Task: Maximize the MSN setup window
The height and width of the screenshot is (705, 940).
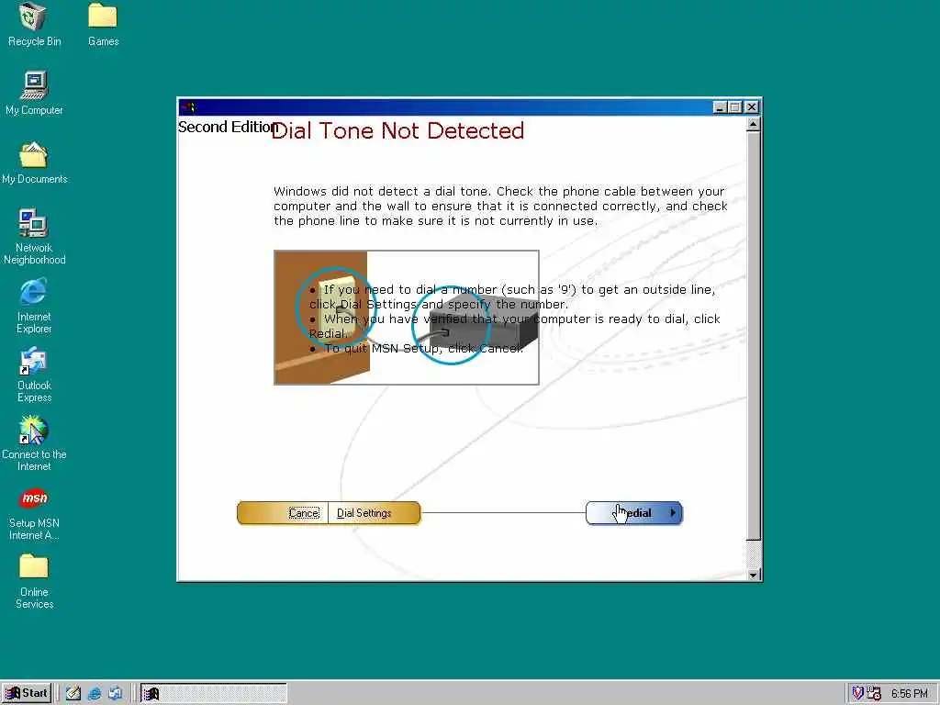Action: 735,107
